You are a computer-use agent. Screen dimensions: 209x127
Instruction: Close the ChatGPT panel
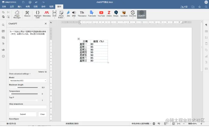click(46, 24)
